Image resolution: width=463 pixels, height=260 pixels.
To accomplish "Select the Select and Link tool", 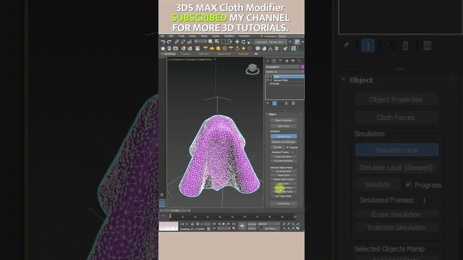I will [x=177, y=42].
